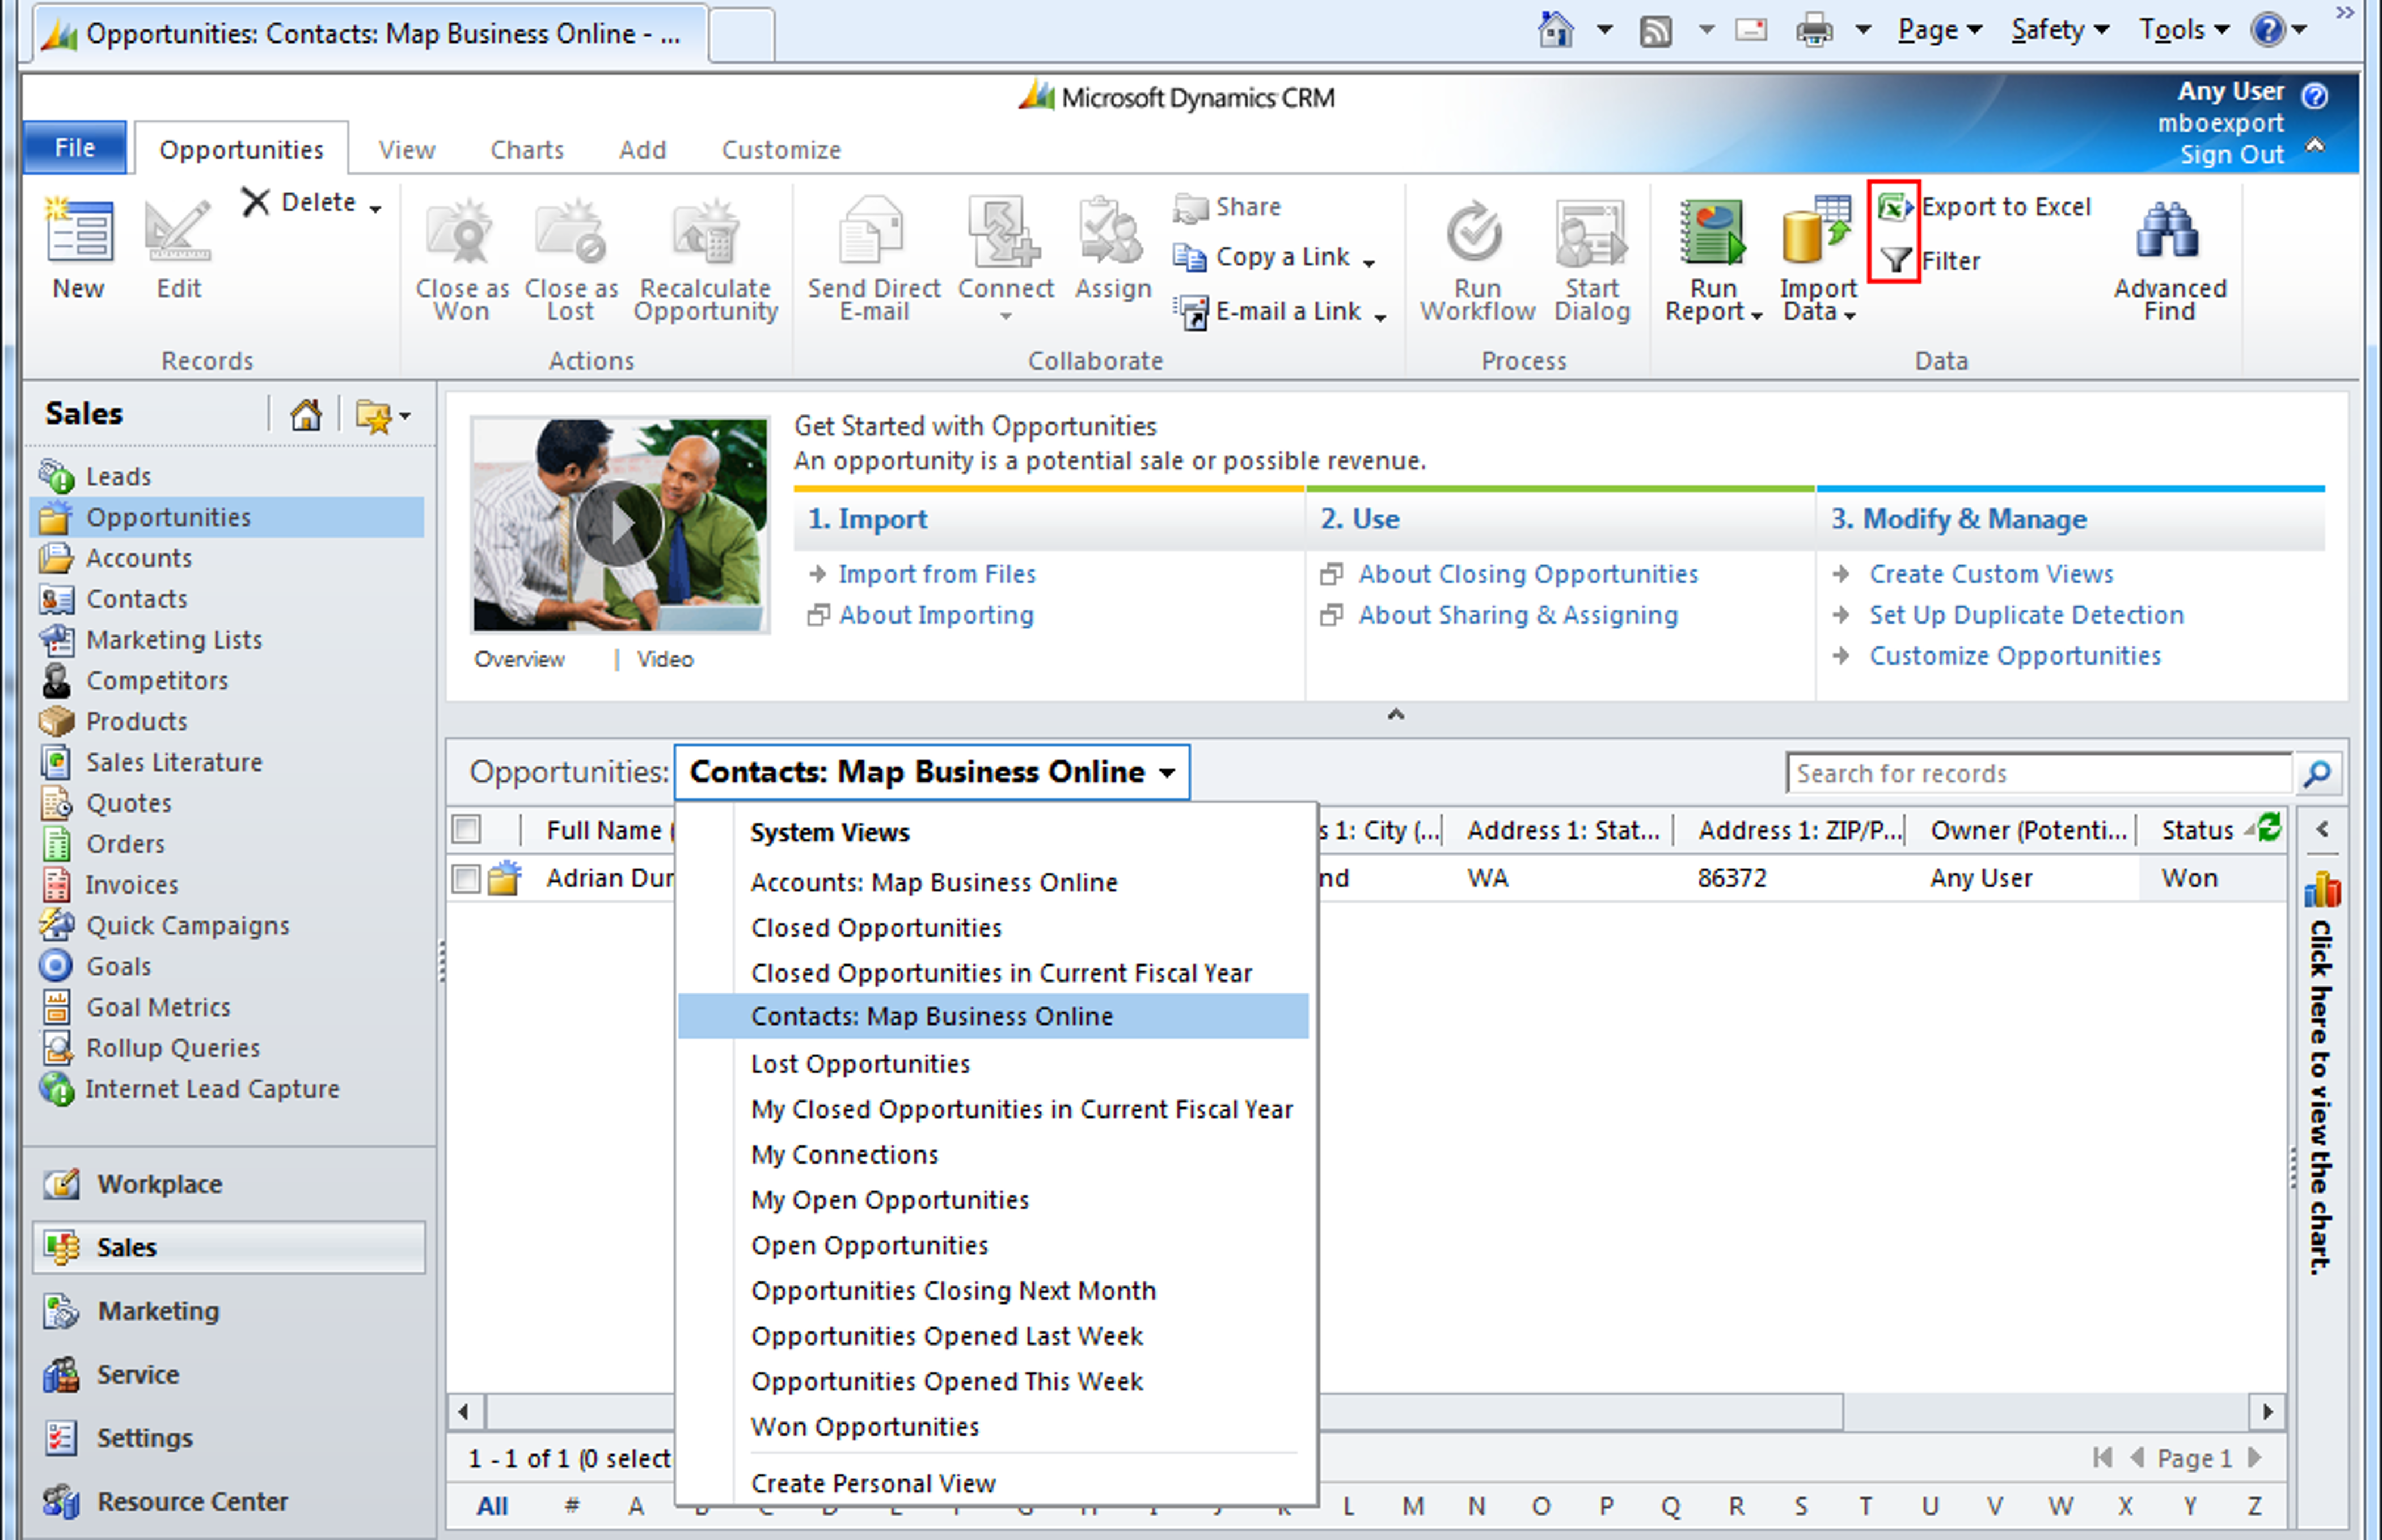This screenshot has width=2382, height=1540.
Task: Switch to the Charts ribbon tab
Action: (527, 150)
